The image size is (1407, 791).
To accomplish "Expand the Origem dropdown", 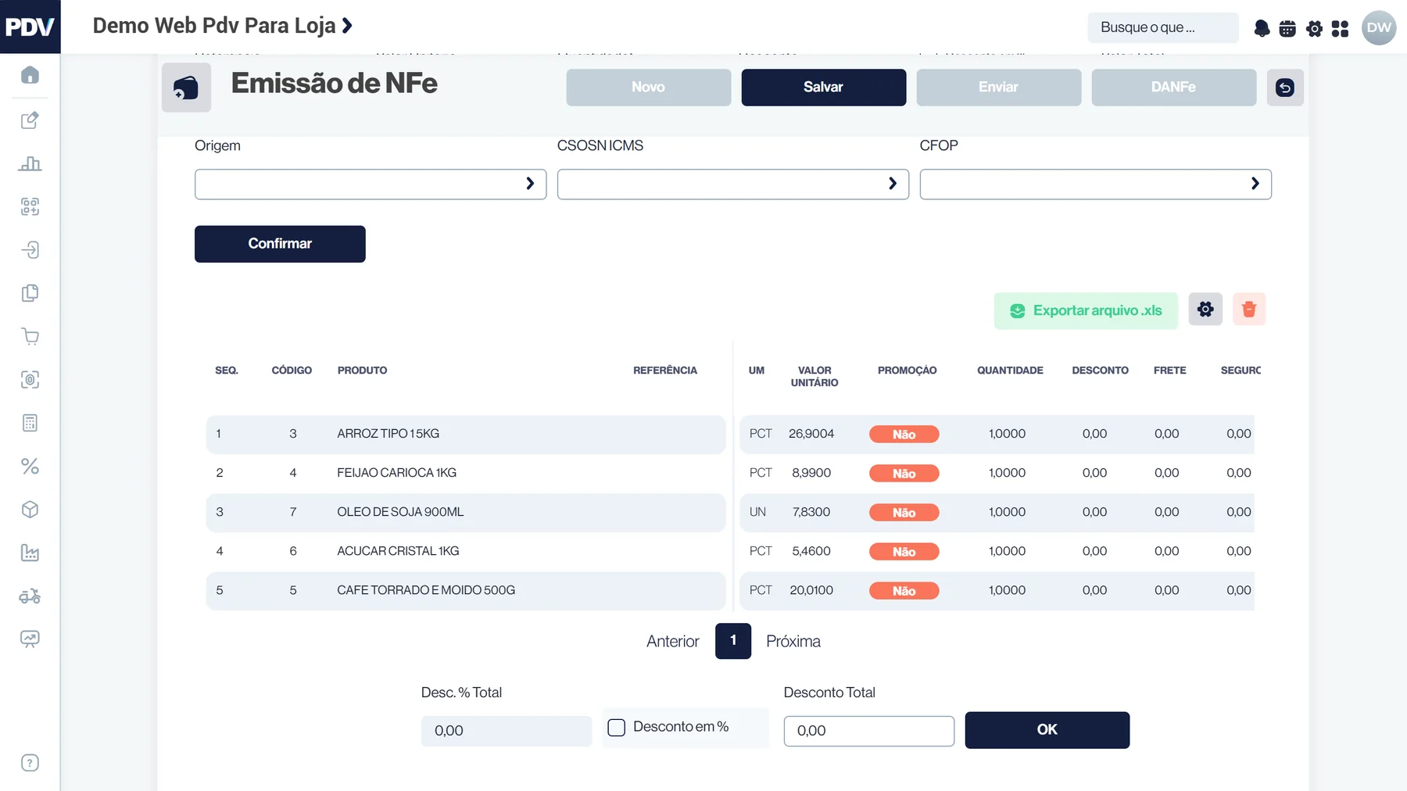I will tap(371, 184).
